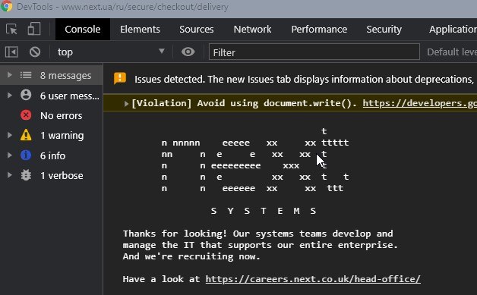Expand the 8 messages group arrow

point(10,75)
